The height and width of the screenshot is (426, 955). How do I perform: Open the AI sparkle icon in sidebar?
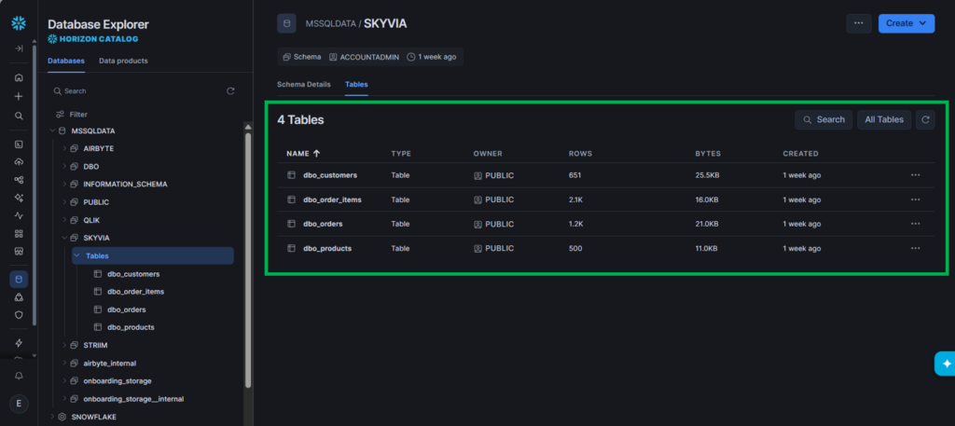point(19,198)
